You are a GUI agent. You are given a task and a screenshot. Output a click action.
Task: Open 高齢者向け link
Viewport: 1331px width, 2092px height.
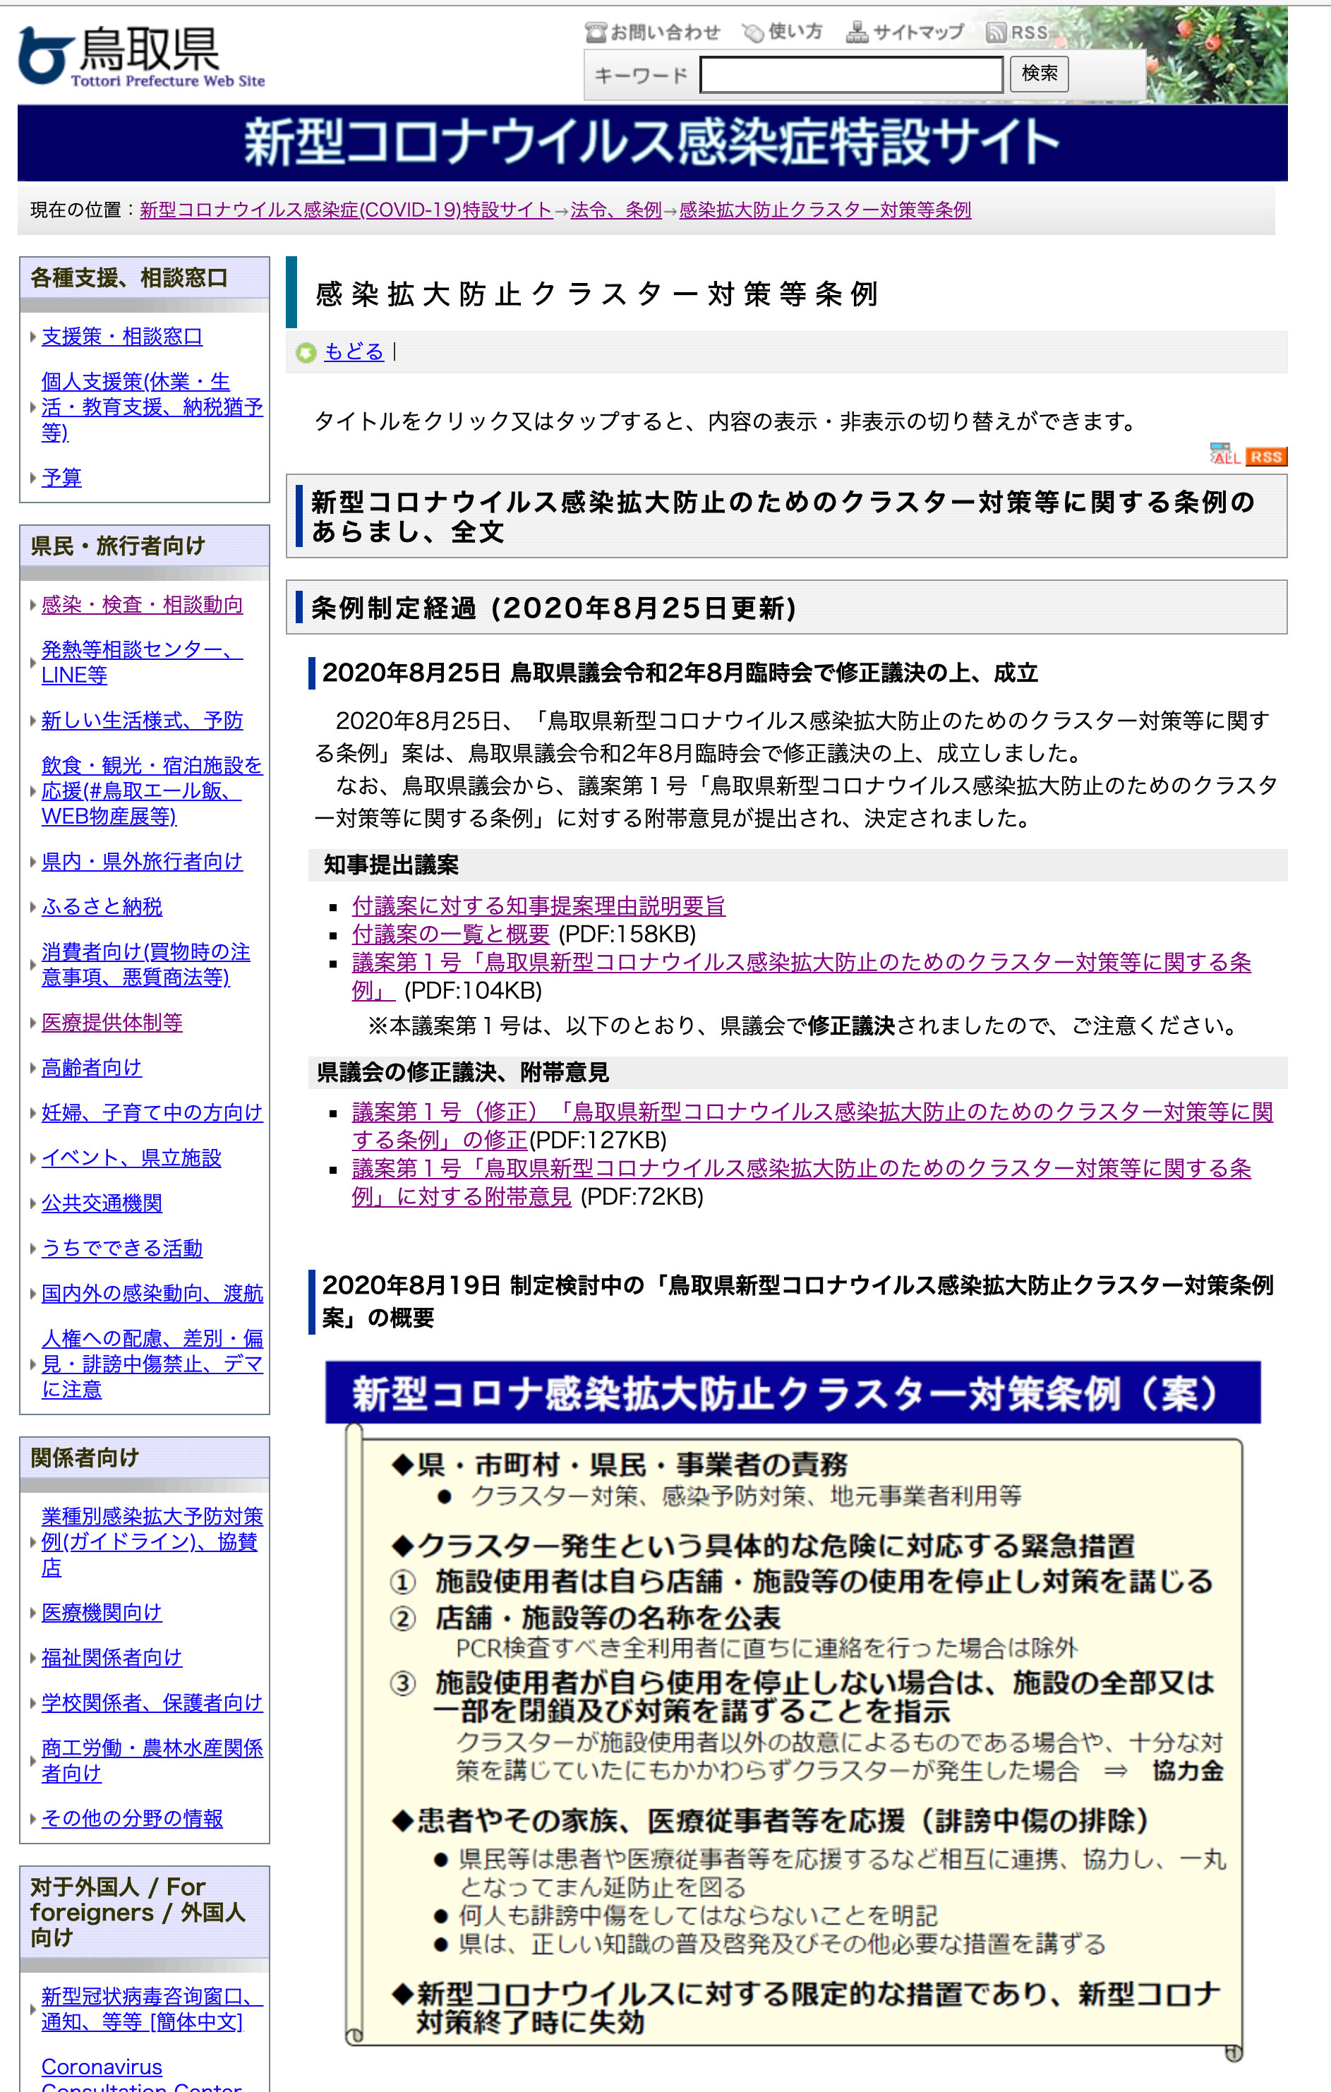[92, 1068]
